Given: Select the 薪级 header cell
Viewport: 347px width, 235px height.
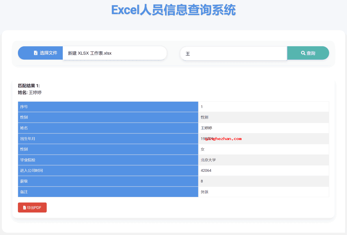Looking at the screenshot, I should (108, 181).
